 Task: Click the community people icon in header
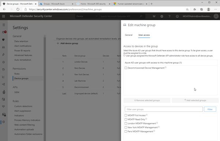tap(154, 16)
